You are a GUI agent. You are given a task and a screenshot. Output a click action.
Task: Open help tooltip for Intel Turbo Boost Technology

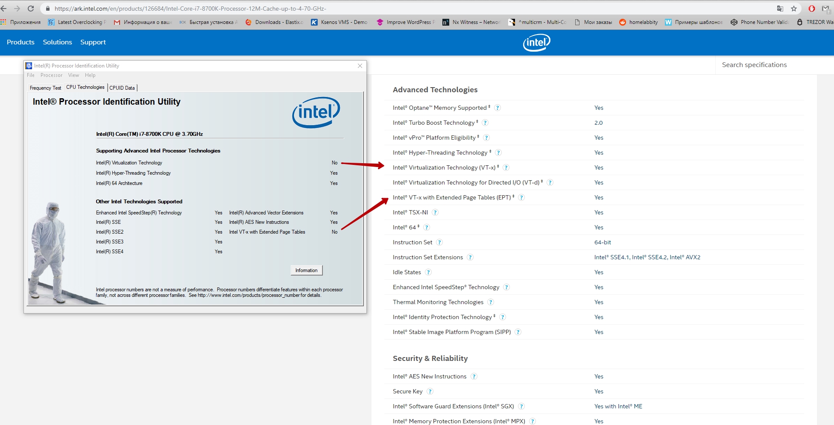click(485, 123)
